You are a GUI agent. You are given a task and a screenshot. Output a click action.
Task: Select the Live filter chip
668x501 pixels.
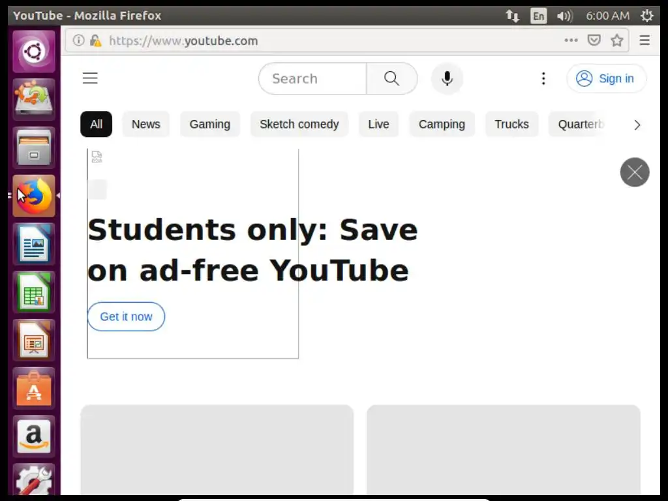click(378, 124)
